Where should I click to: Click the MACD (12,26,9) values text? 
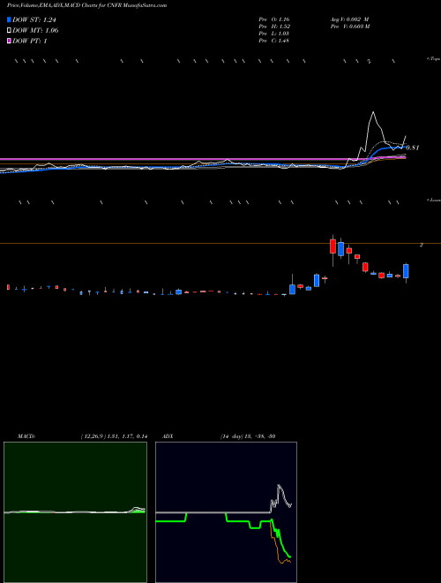coord(114,436)
